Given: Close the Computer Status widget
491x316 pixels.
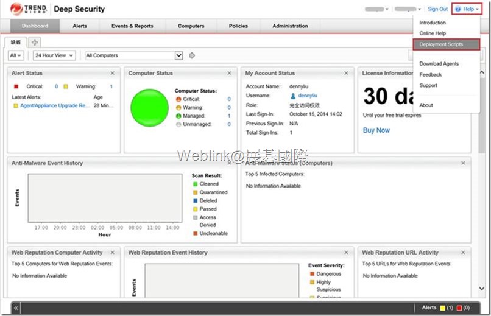Looking at the screenshot, I should click(229, 73).
